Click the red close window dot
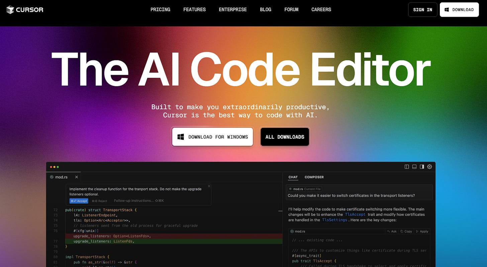This screenshot has height=267, width=487. [51, 167]
